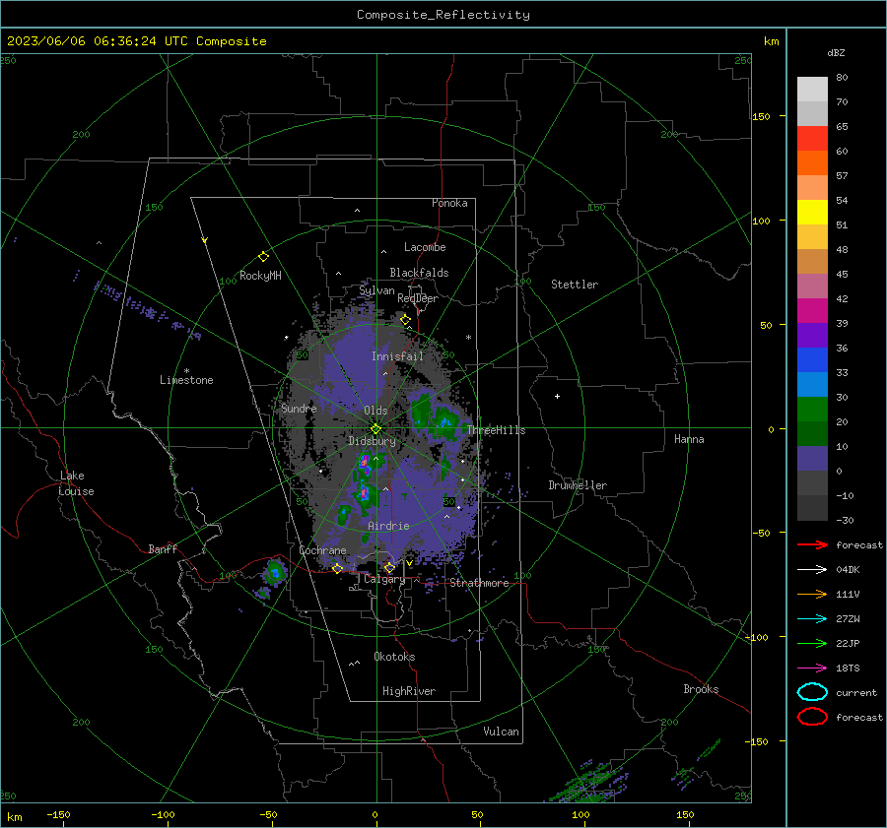Select the orange 60 dBZ color swatch

click(812, 162)
